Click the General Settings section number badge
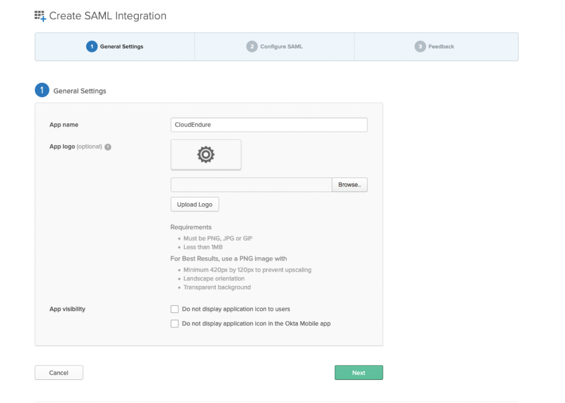 coord(42,89)
